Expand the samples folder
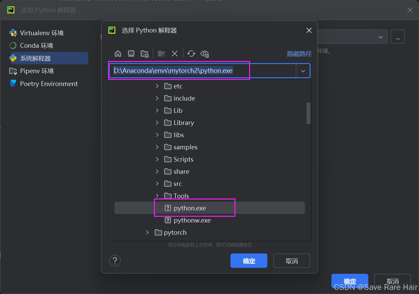419x294 pixels. (x=157, y=147)
